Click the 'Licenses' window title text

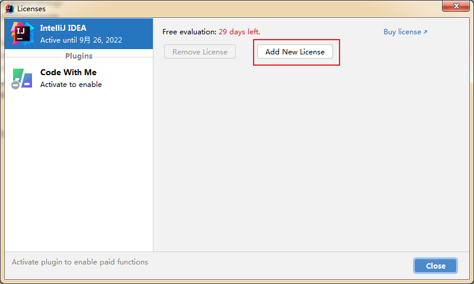click(x=31, y=9)
